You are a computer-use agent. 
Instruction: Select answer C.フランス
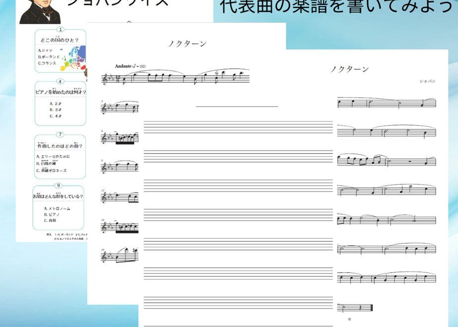47,63
